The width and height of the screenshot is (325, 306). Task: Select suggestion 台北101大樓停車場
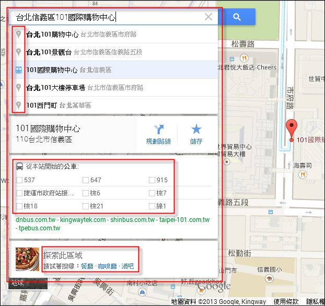pyautogui.click(x=113, y=87)
